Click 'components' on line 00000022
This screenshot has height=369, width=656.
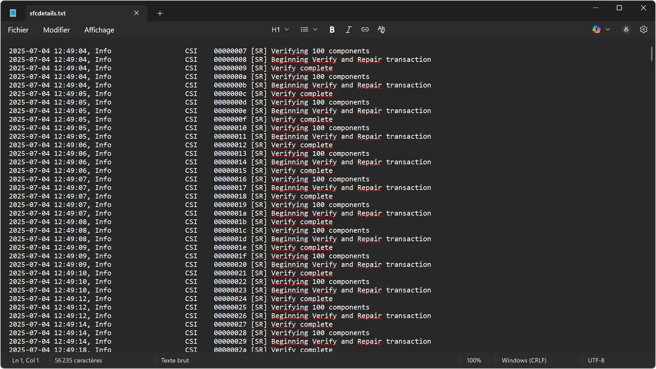tap(349, 282)
